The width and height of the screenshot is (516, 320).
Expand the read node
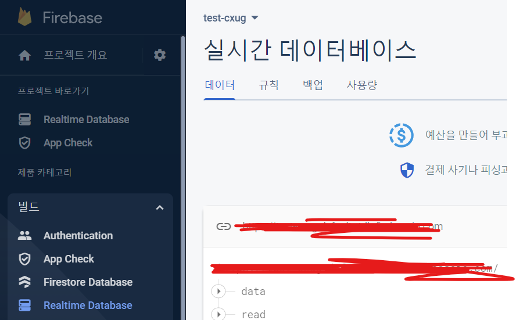tap(218, 314)
